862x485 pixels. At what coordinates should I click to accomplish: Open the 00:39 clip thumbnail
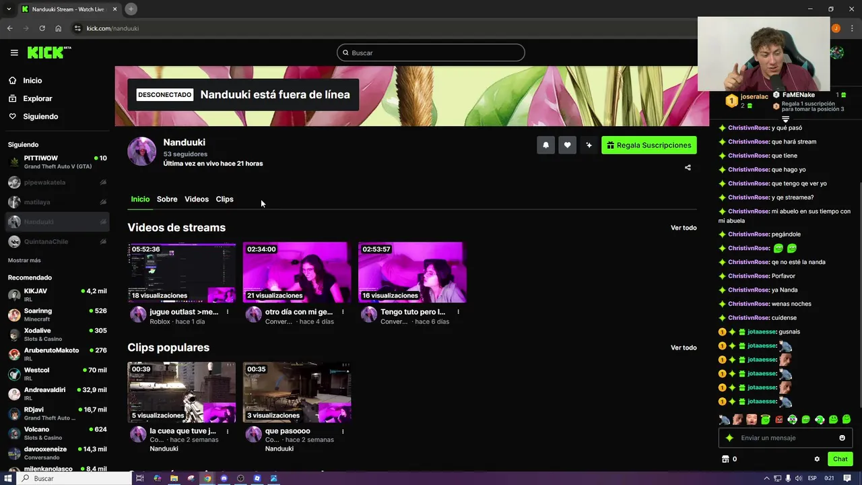[x=182, y=392]
